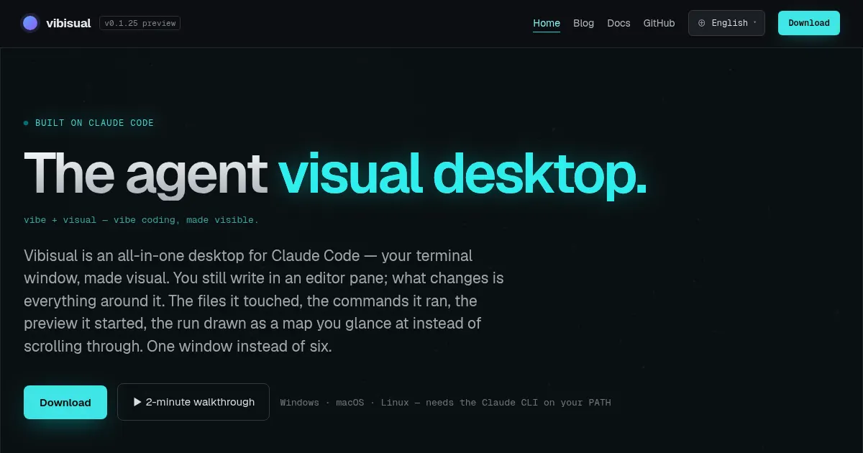Open the English language dropdown

[726, 23]
